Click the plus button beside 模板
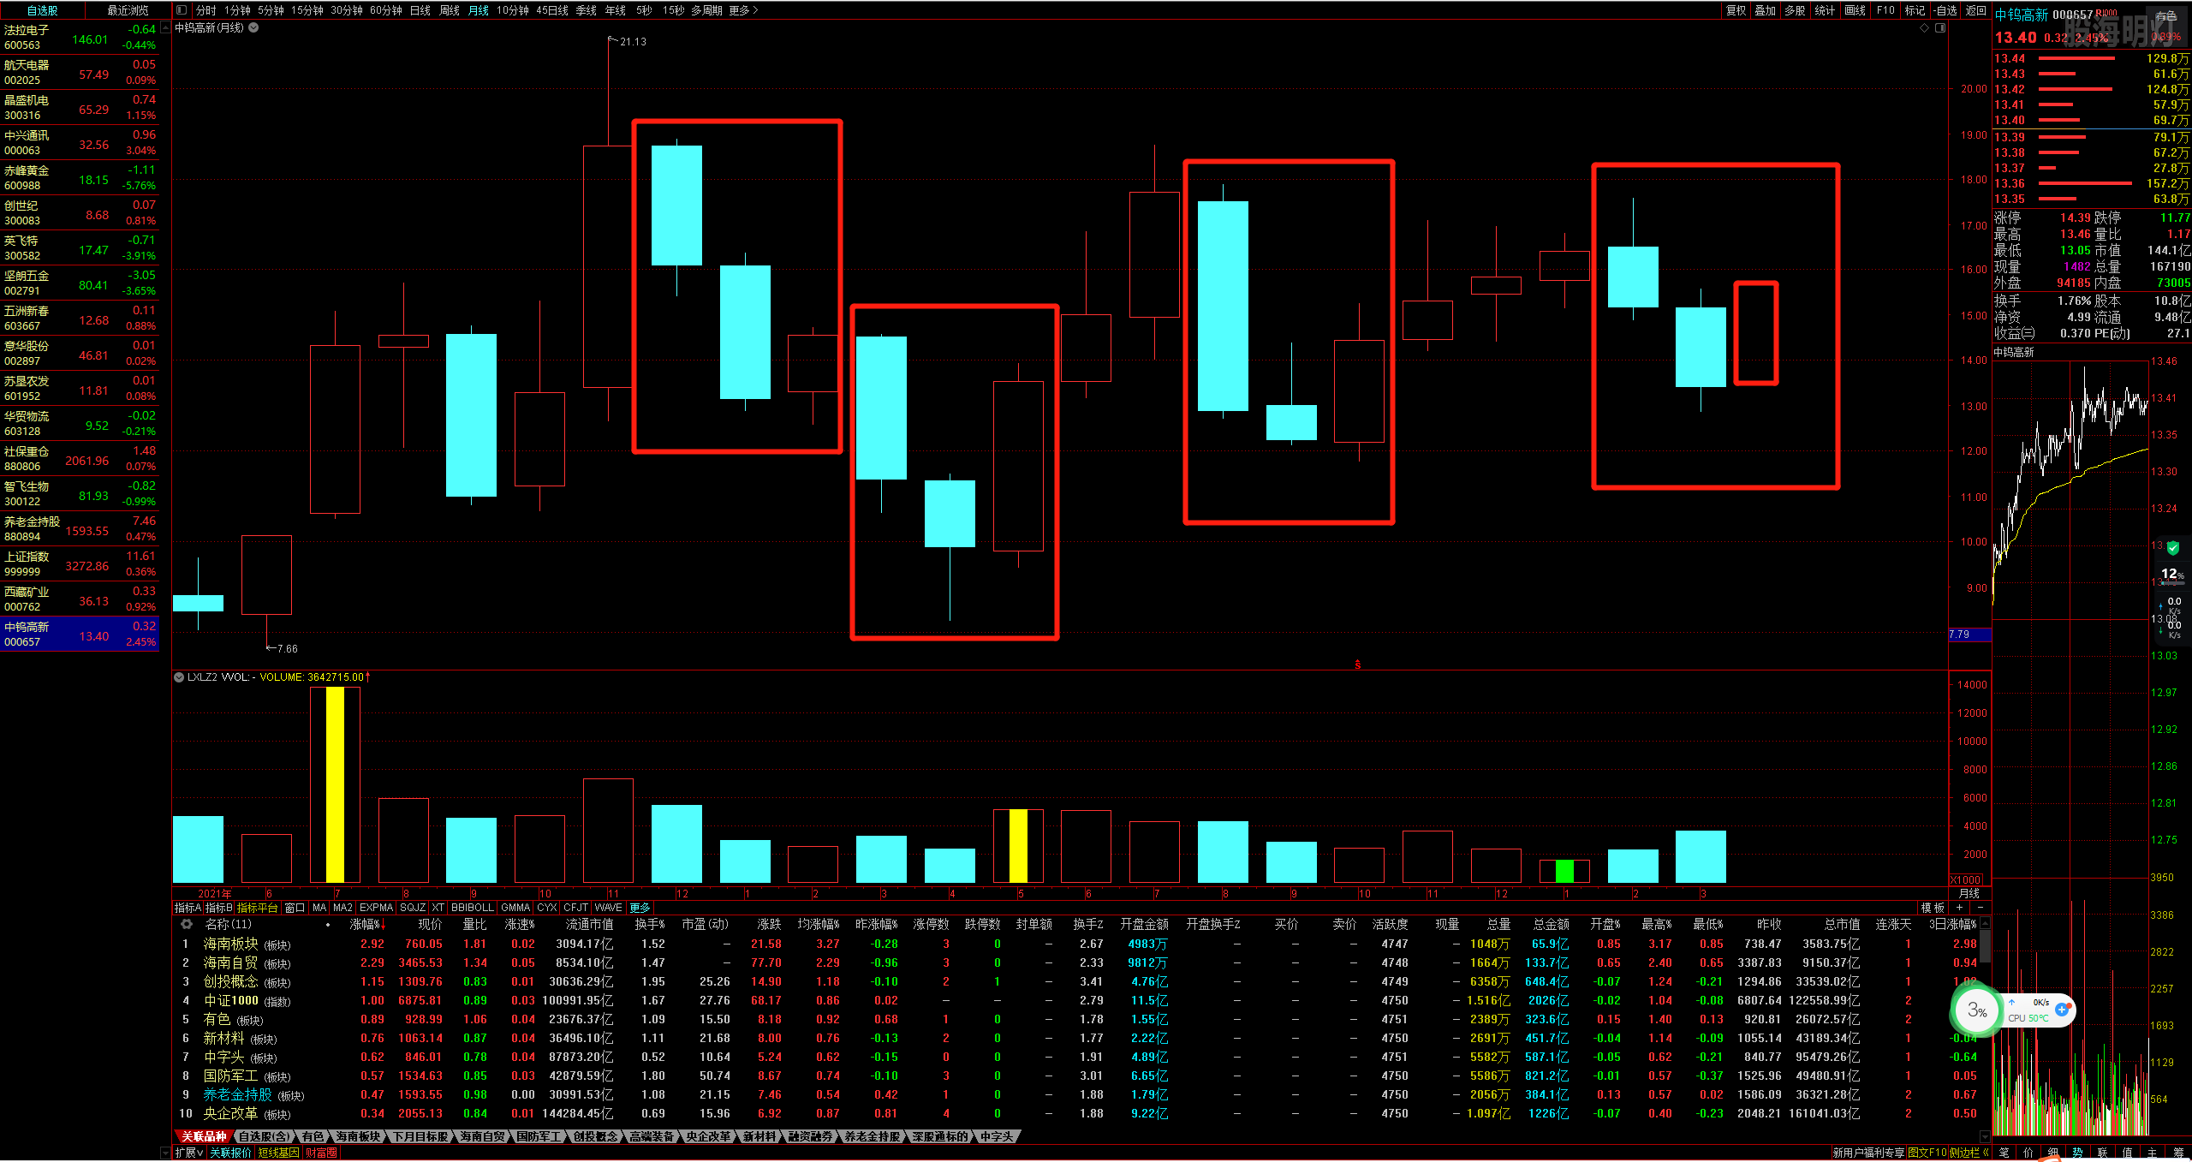 1959,908
